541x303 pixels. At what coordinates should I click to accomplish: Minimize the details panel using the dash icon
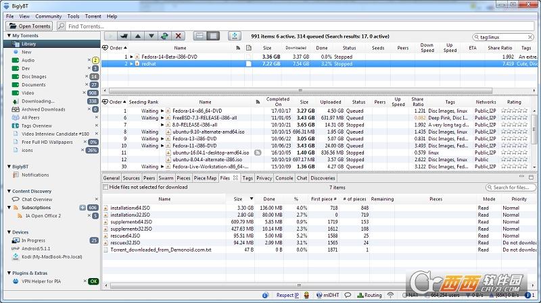pos(521,177)
